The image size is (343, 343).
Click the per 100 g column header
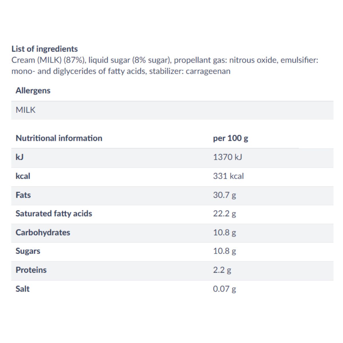(x=230, y=138)
